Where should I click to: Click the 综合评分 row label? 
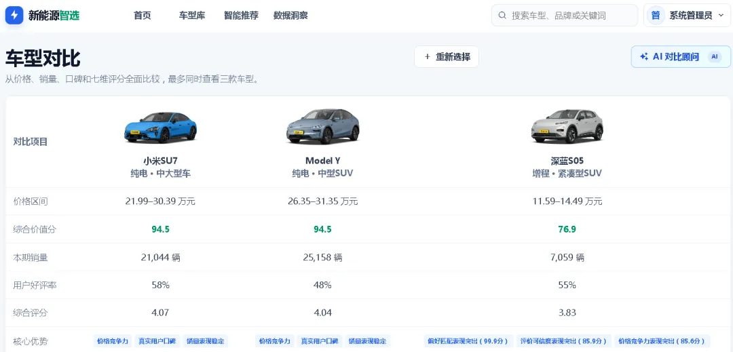pyautogui.click(x=31, y=313)
